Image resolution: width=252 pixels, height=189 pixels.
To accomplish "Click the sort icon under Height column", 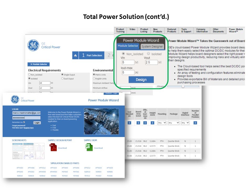I will click(153, 123).
